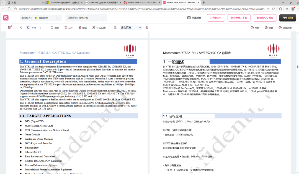Click the Motorcomm logo on translated page
Viewport: 299px width, 174px height.
[x=274, y=50]
